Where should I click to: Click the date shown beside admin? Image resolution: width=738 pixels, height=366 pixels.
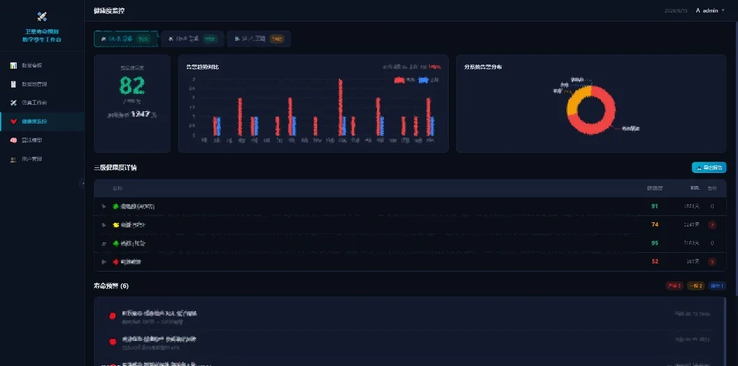[676, 10]
